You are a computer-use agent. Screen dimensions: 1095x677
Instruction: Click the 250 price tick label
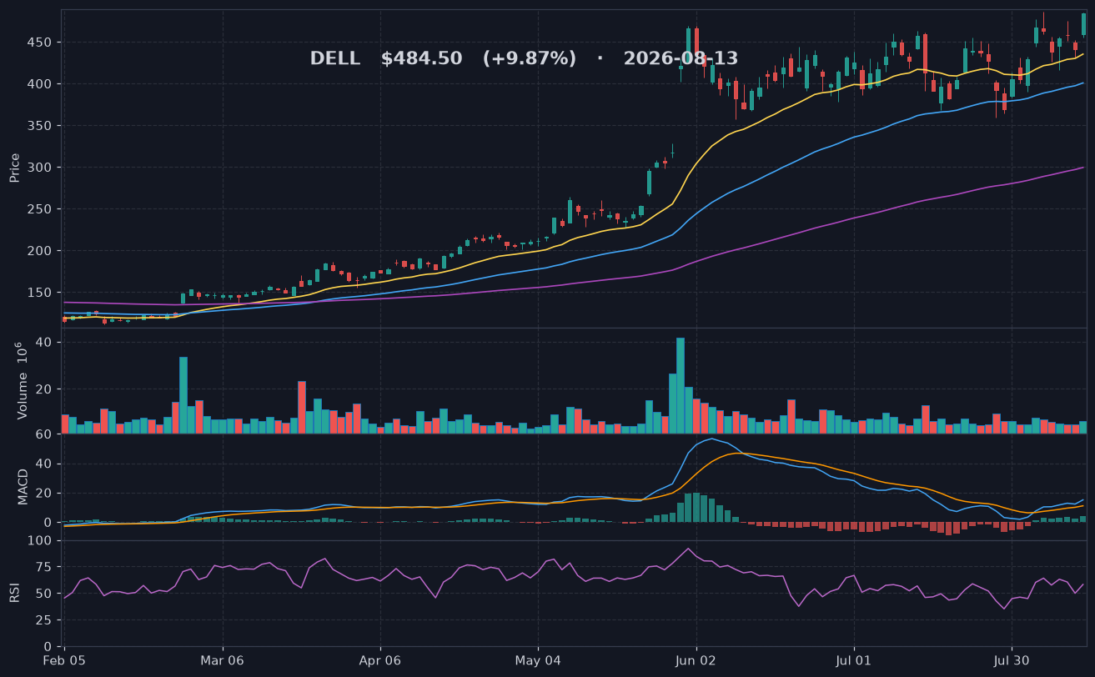pyautogui.click(x=40, y=209)
